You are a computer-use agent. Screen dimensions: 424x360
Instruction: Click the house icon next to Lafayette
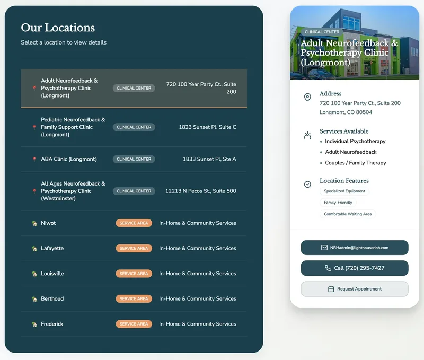coord(34,249)
